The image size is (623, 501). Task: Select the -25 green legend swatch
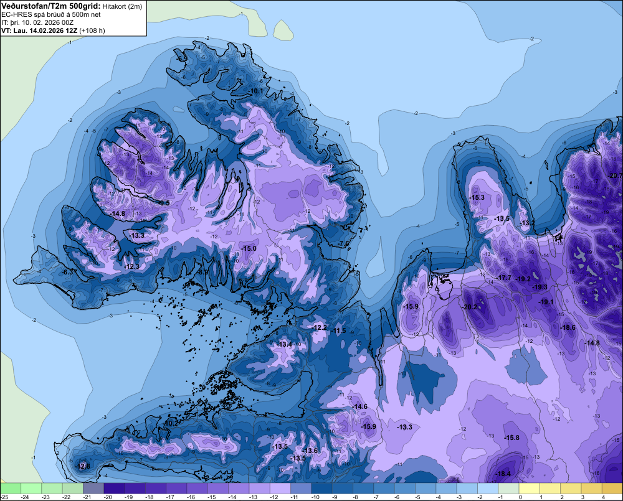(11, 489)
